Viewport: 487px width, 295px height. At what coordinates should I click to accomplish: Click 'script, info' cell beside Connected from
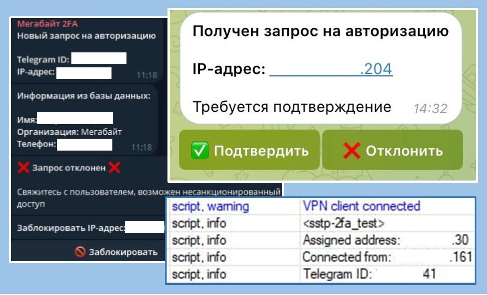pos(199,257)
